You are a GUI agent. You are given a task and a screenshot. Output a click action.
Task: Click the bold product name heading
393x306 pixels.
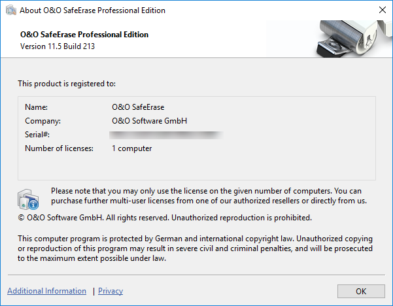[x=84, y=35]
